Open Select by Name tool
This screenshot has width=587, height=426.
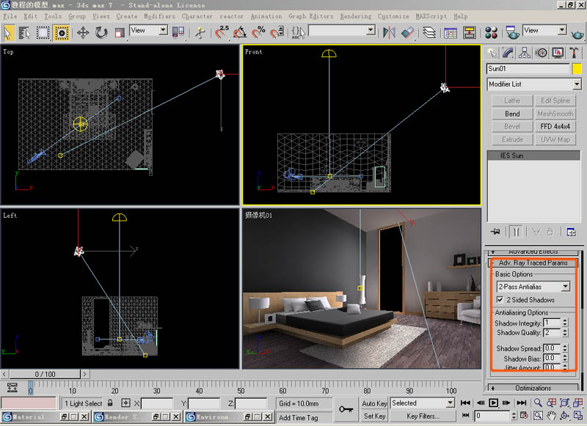pos(24,33)
